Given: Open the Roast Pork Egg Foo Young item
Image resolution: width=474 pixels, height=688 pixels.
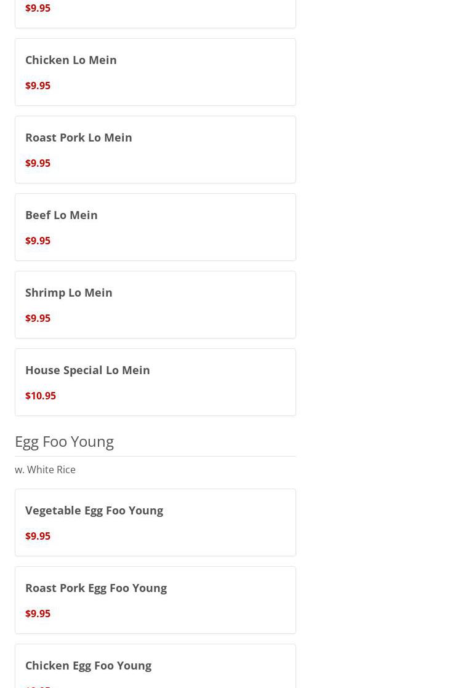Looking at the screenshot, I should (95, 588).
